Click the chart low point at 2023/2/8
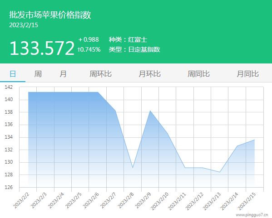272x218 pixels. [x=133, y=168]
